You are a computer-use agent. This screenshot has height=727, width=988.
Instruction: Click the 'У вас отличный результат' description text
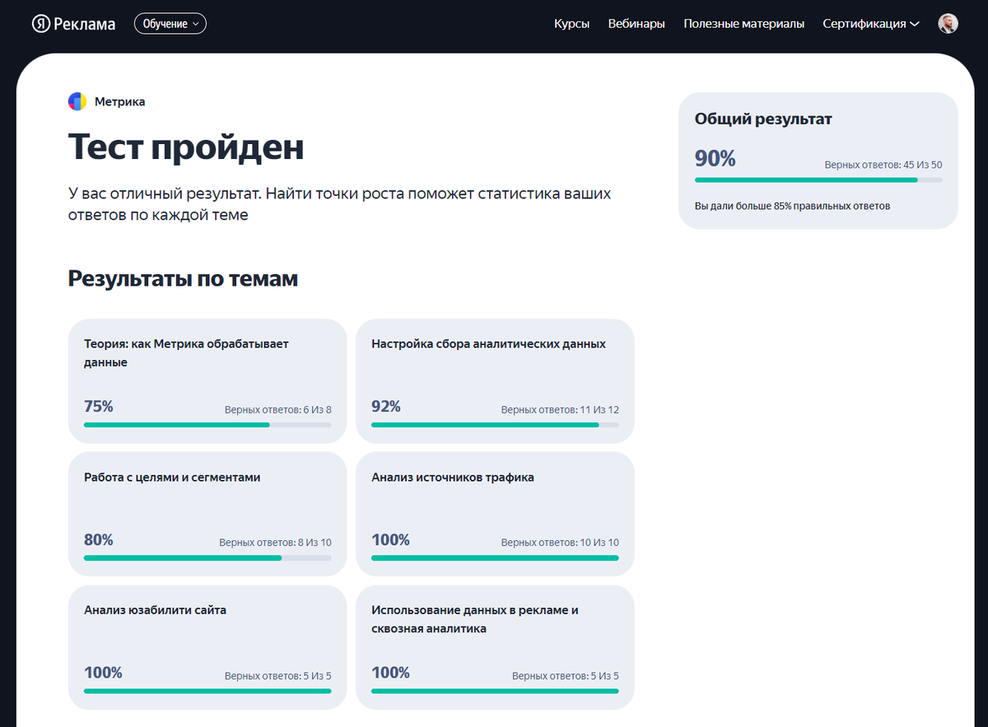coord(339,205)
